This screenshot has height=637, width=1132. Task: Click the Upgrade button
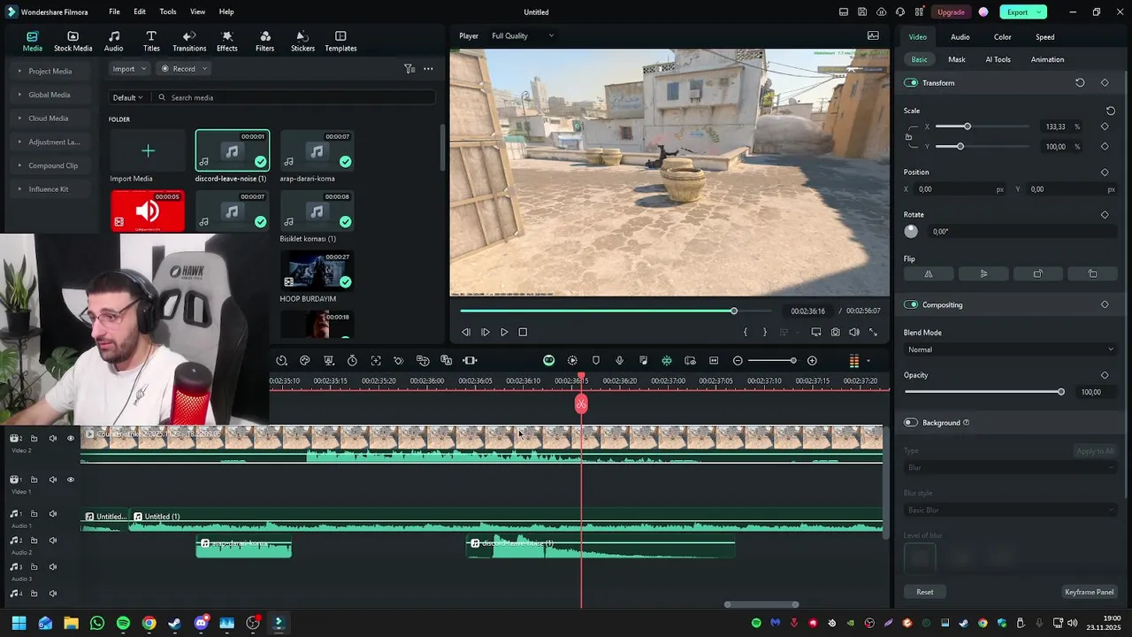[x=951, y=12]
